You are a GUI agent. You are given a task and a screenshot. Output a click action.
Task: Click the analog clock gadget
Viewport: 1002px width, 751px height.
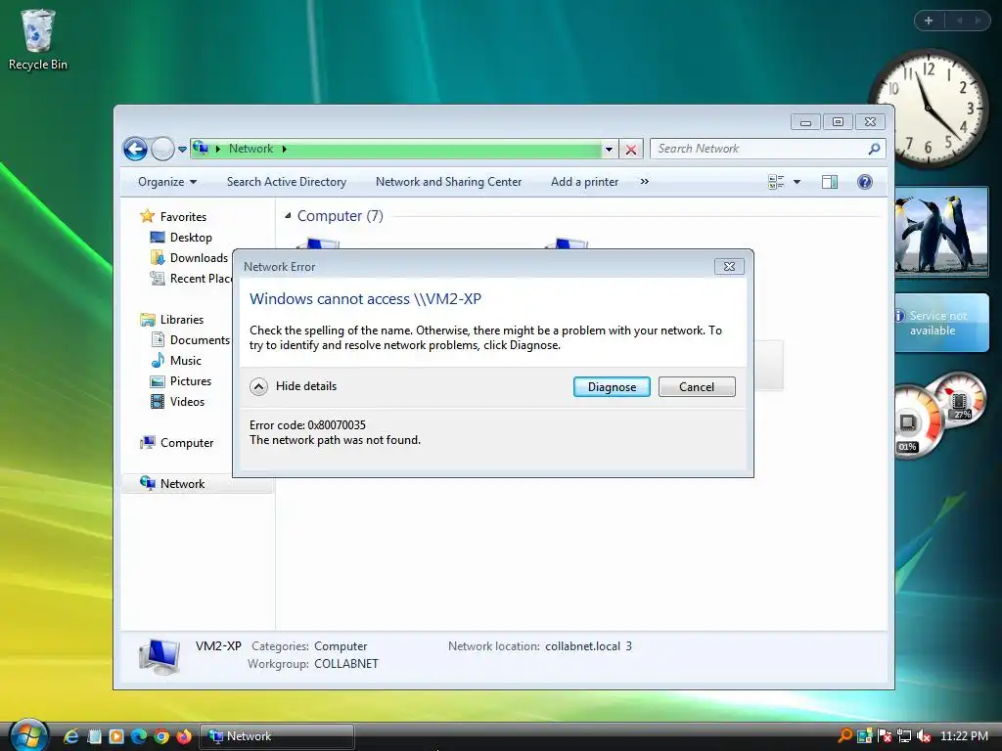[929, 110]
